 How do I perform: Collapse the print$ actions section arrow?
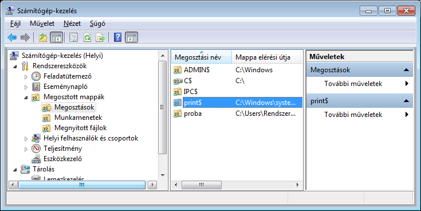407,101
